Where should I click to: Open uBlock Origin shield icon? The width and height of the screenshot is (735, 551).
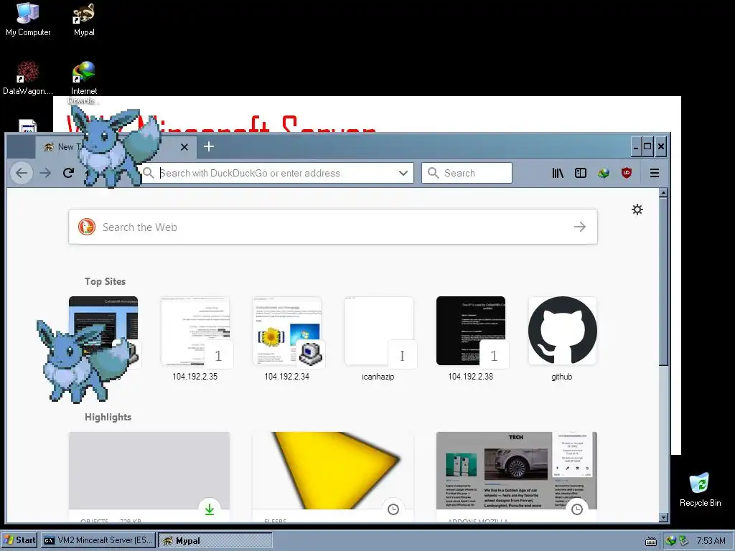point(626,173)
